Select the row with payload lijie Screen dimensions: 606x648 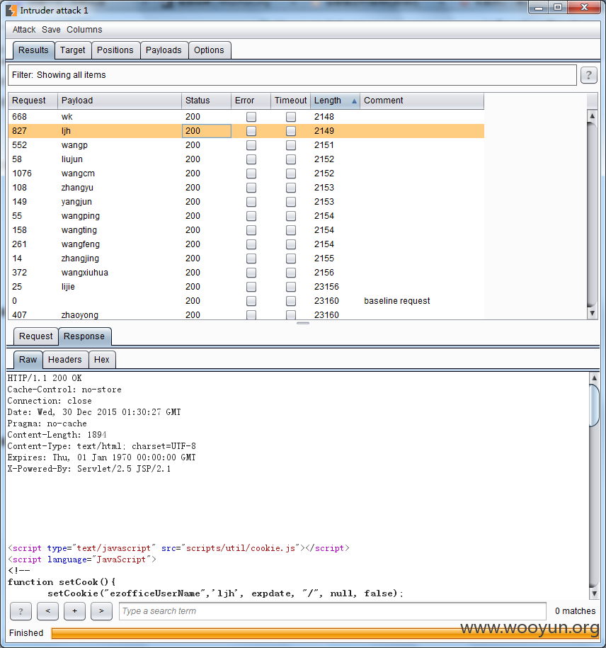click(x=246, y=287)
